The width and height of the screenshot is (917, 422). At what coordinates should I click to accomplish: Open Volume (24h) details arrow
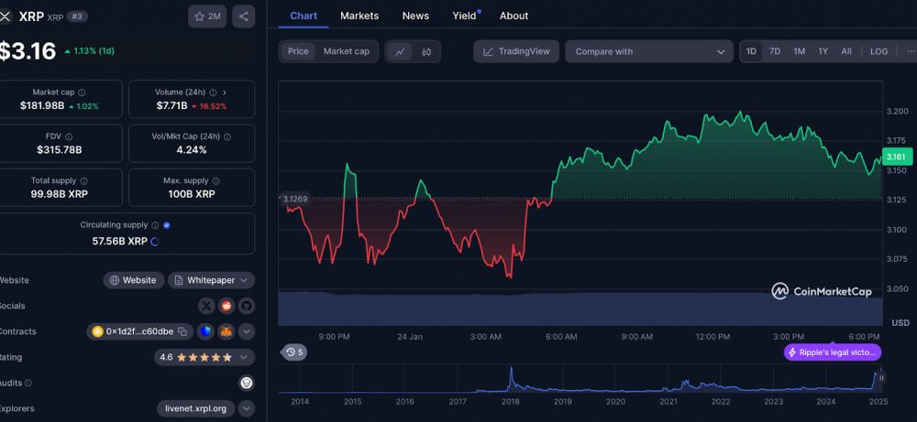tap(225, 92)
